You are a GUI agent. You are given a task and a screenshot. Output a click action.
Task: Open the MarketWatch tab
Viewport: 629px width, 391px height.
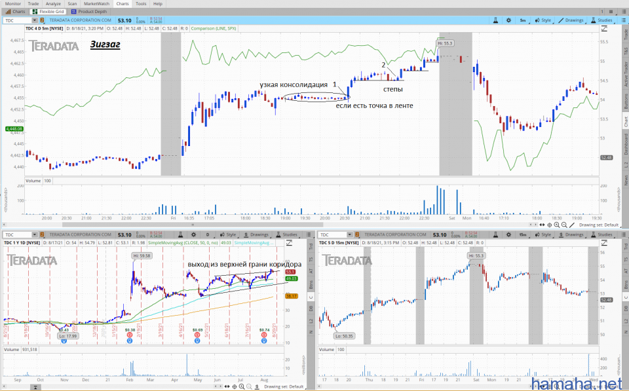[x=96, y=4]
